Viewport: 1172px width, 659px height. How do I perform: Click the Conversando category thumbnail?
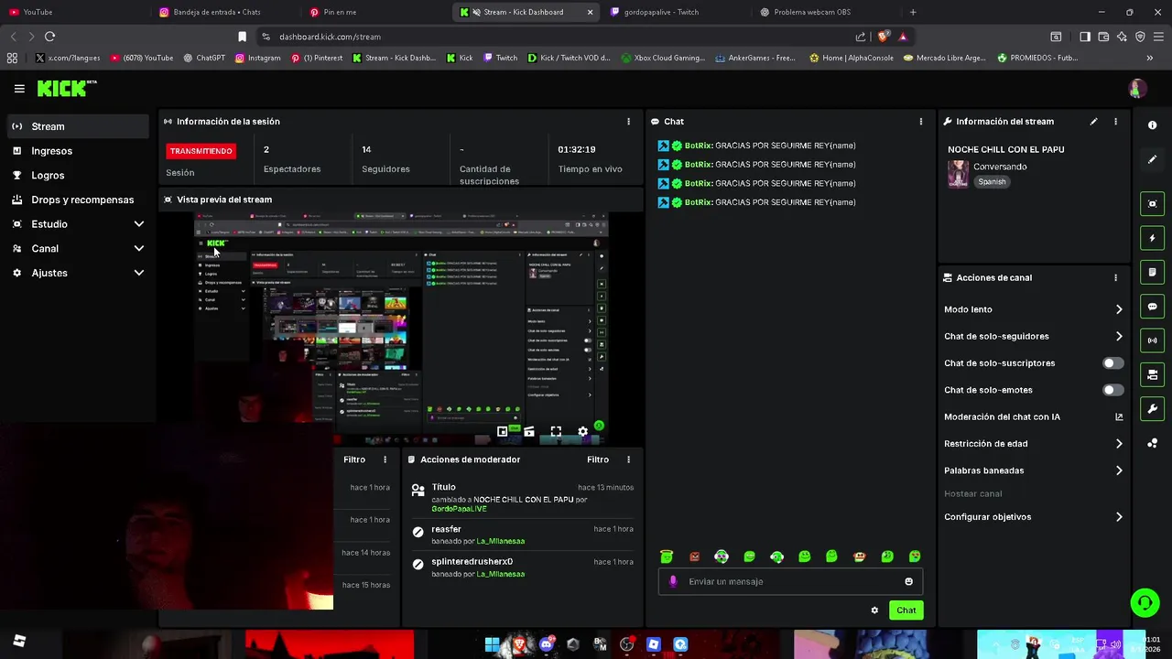(958, 174)
